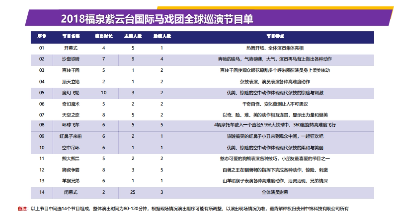
Task: Click the duration value 10 for 魔幻飞轮
Action: tap(103, 93)
